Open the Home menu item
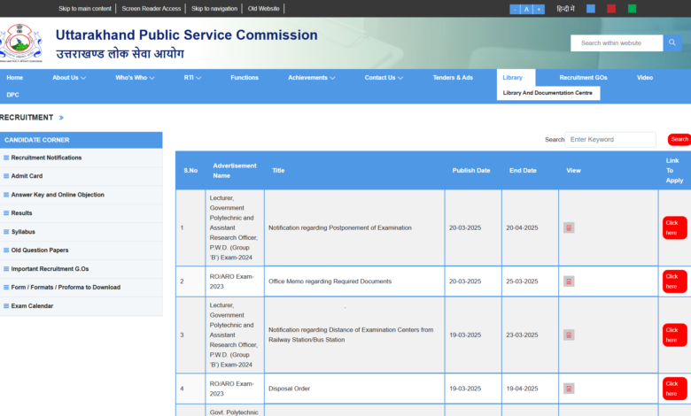The width and height of the screenshot is (691, 416). pyautogui.click(x=14, y=78)
